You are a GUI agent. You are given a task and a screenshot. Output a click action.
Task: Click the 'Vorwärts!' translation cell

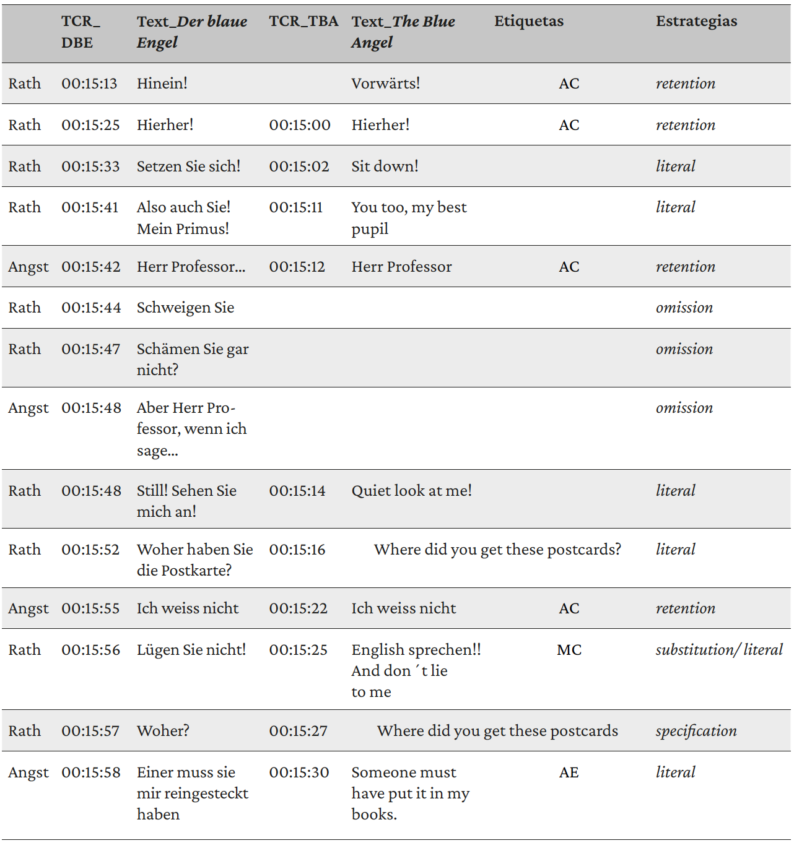click(385, 84)
